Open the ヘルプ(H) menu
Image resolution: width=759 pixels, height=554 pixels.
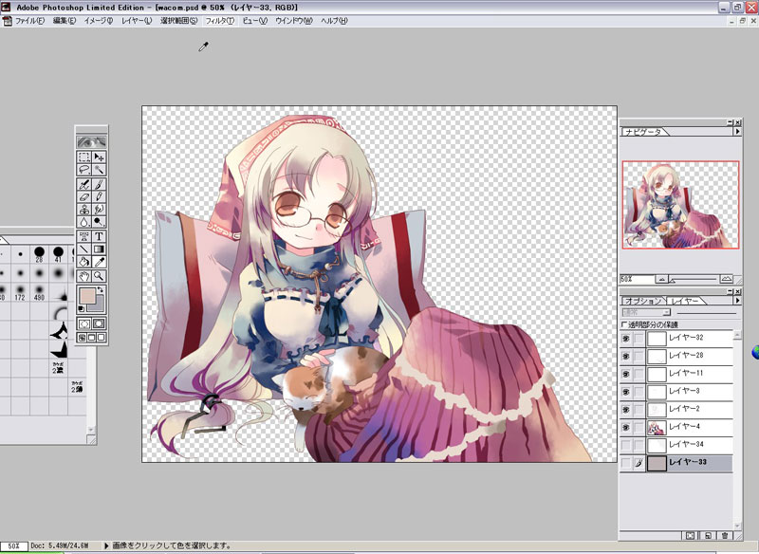pyautogui.click(x=334, y=21)
